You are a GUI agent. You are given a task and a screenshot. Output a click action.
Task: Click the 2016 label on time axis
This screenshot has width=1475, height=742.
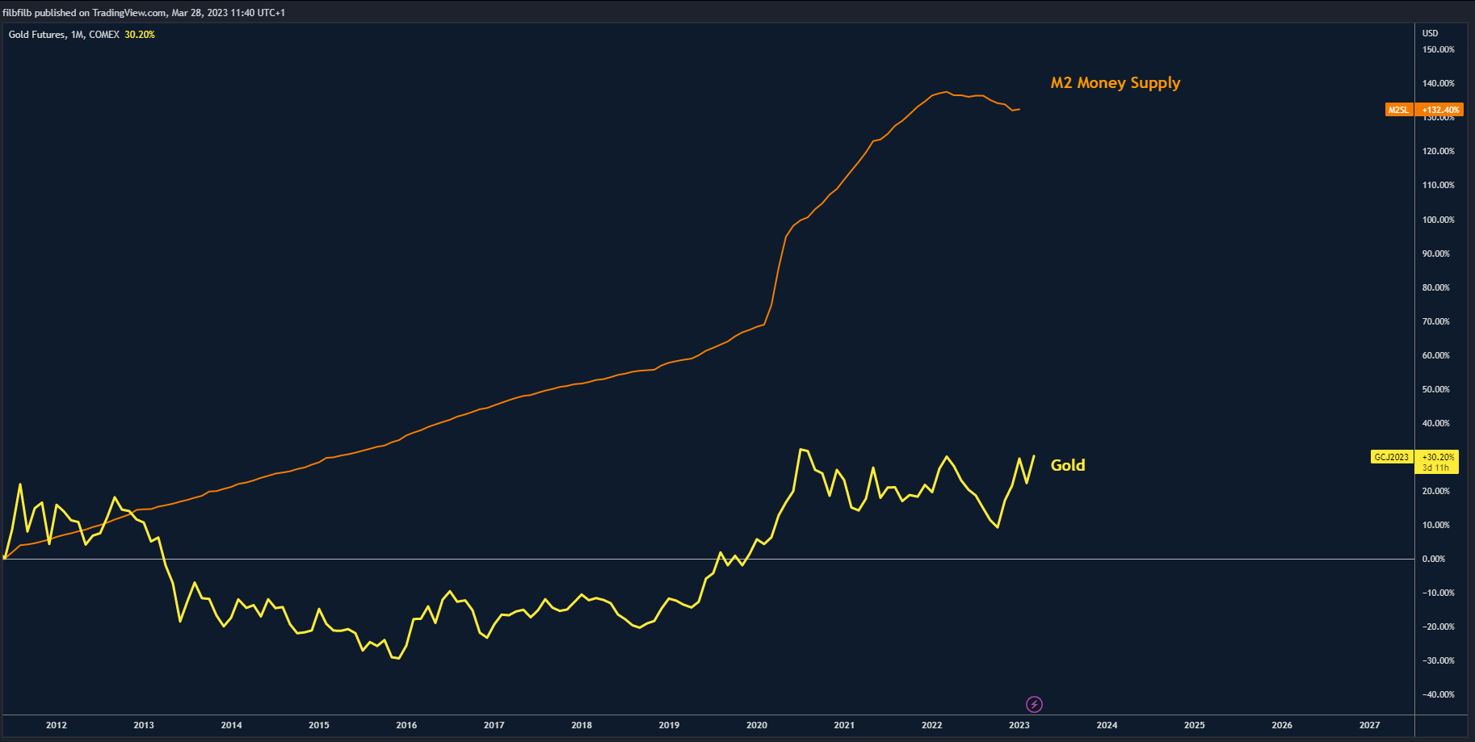[406, 725]
